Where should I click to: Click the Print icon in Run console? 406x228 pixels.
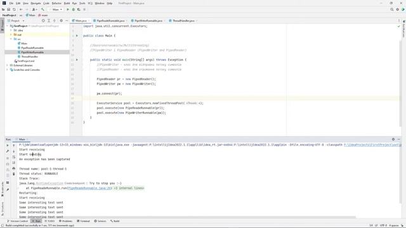pyautogui.click(x=14, y=168)
